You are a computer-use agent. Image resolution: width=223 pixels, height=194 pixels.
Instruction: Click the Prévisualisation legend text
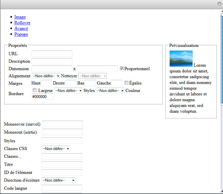coord(184,45)
